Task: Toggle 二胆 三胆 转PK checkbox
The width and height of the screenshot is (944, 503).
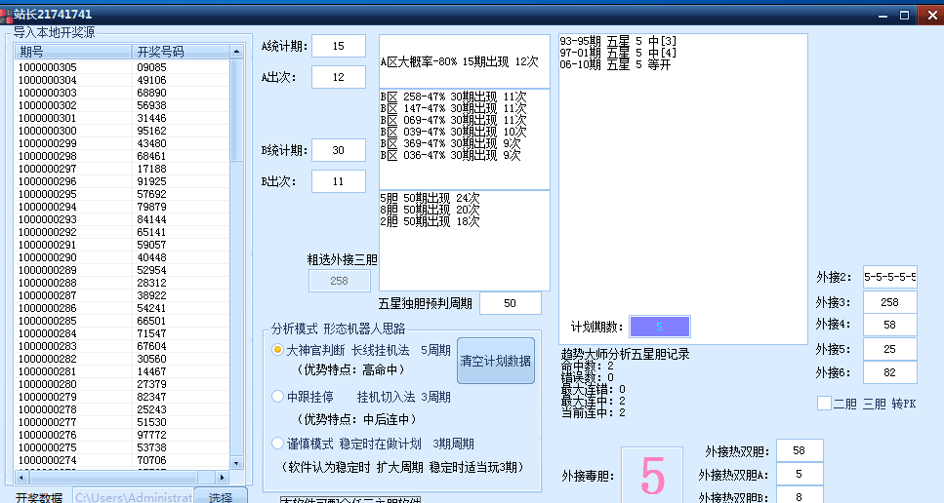Action: 824,404
